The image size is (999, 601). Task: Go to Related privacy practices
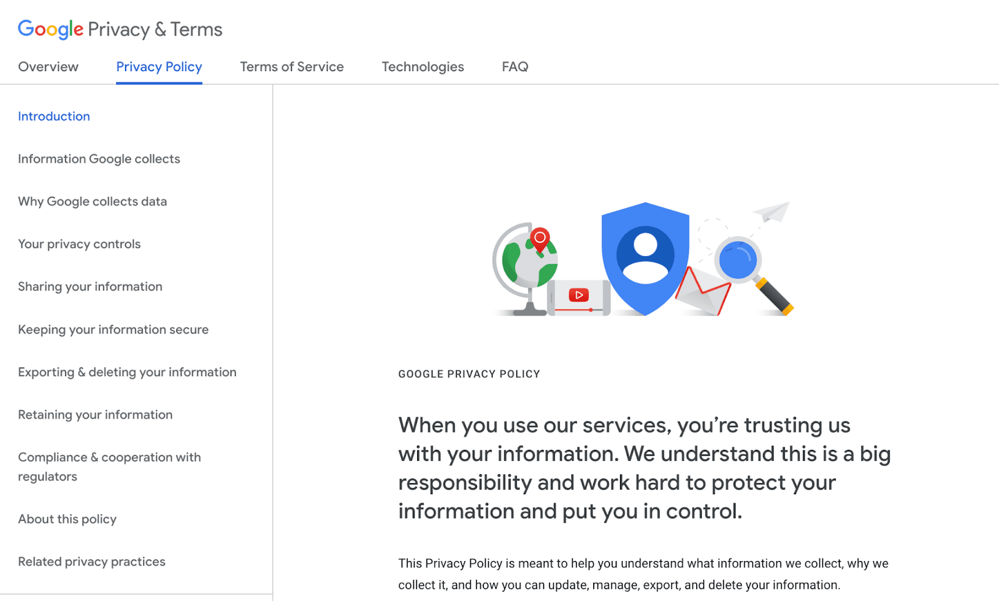point(92,562)
